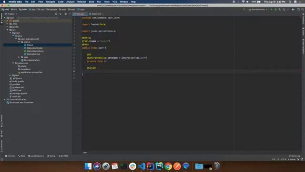Open Finder from the dock
This screenshot has width=305, height=172.
coord(88,166)
